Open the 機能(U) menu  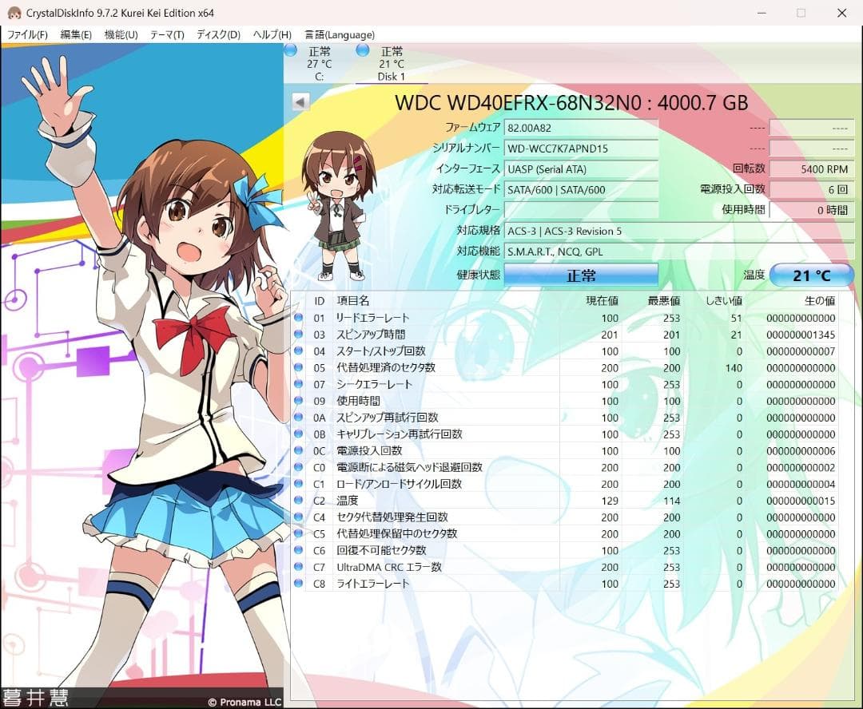tap(121, 34)
